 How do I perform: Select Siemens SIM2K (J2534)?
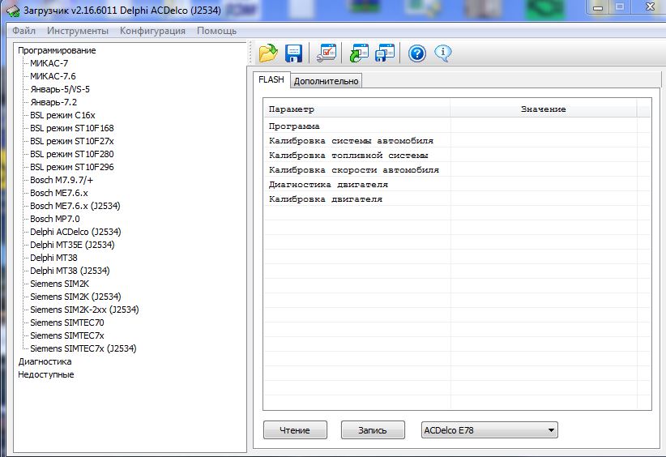click(x=75, y=297)
